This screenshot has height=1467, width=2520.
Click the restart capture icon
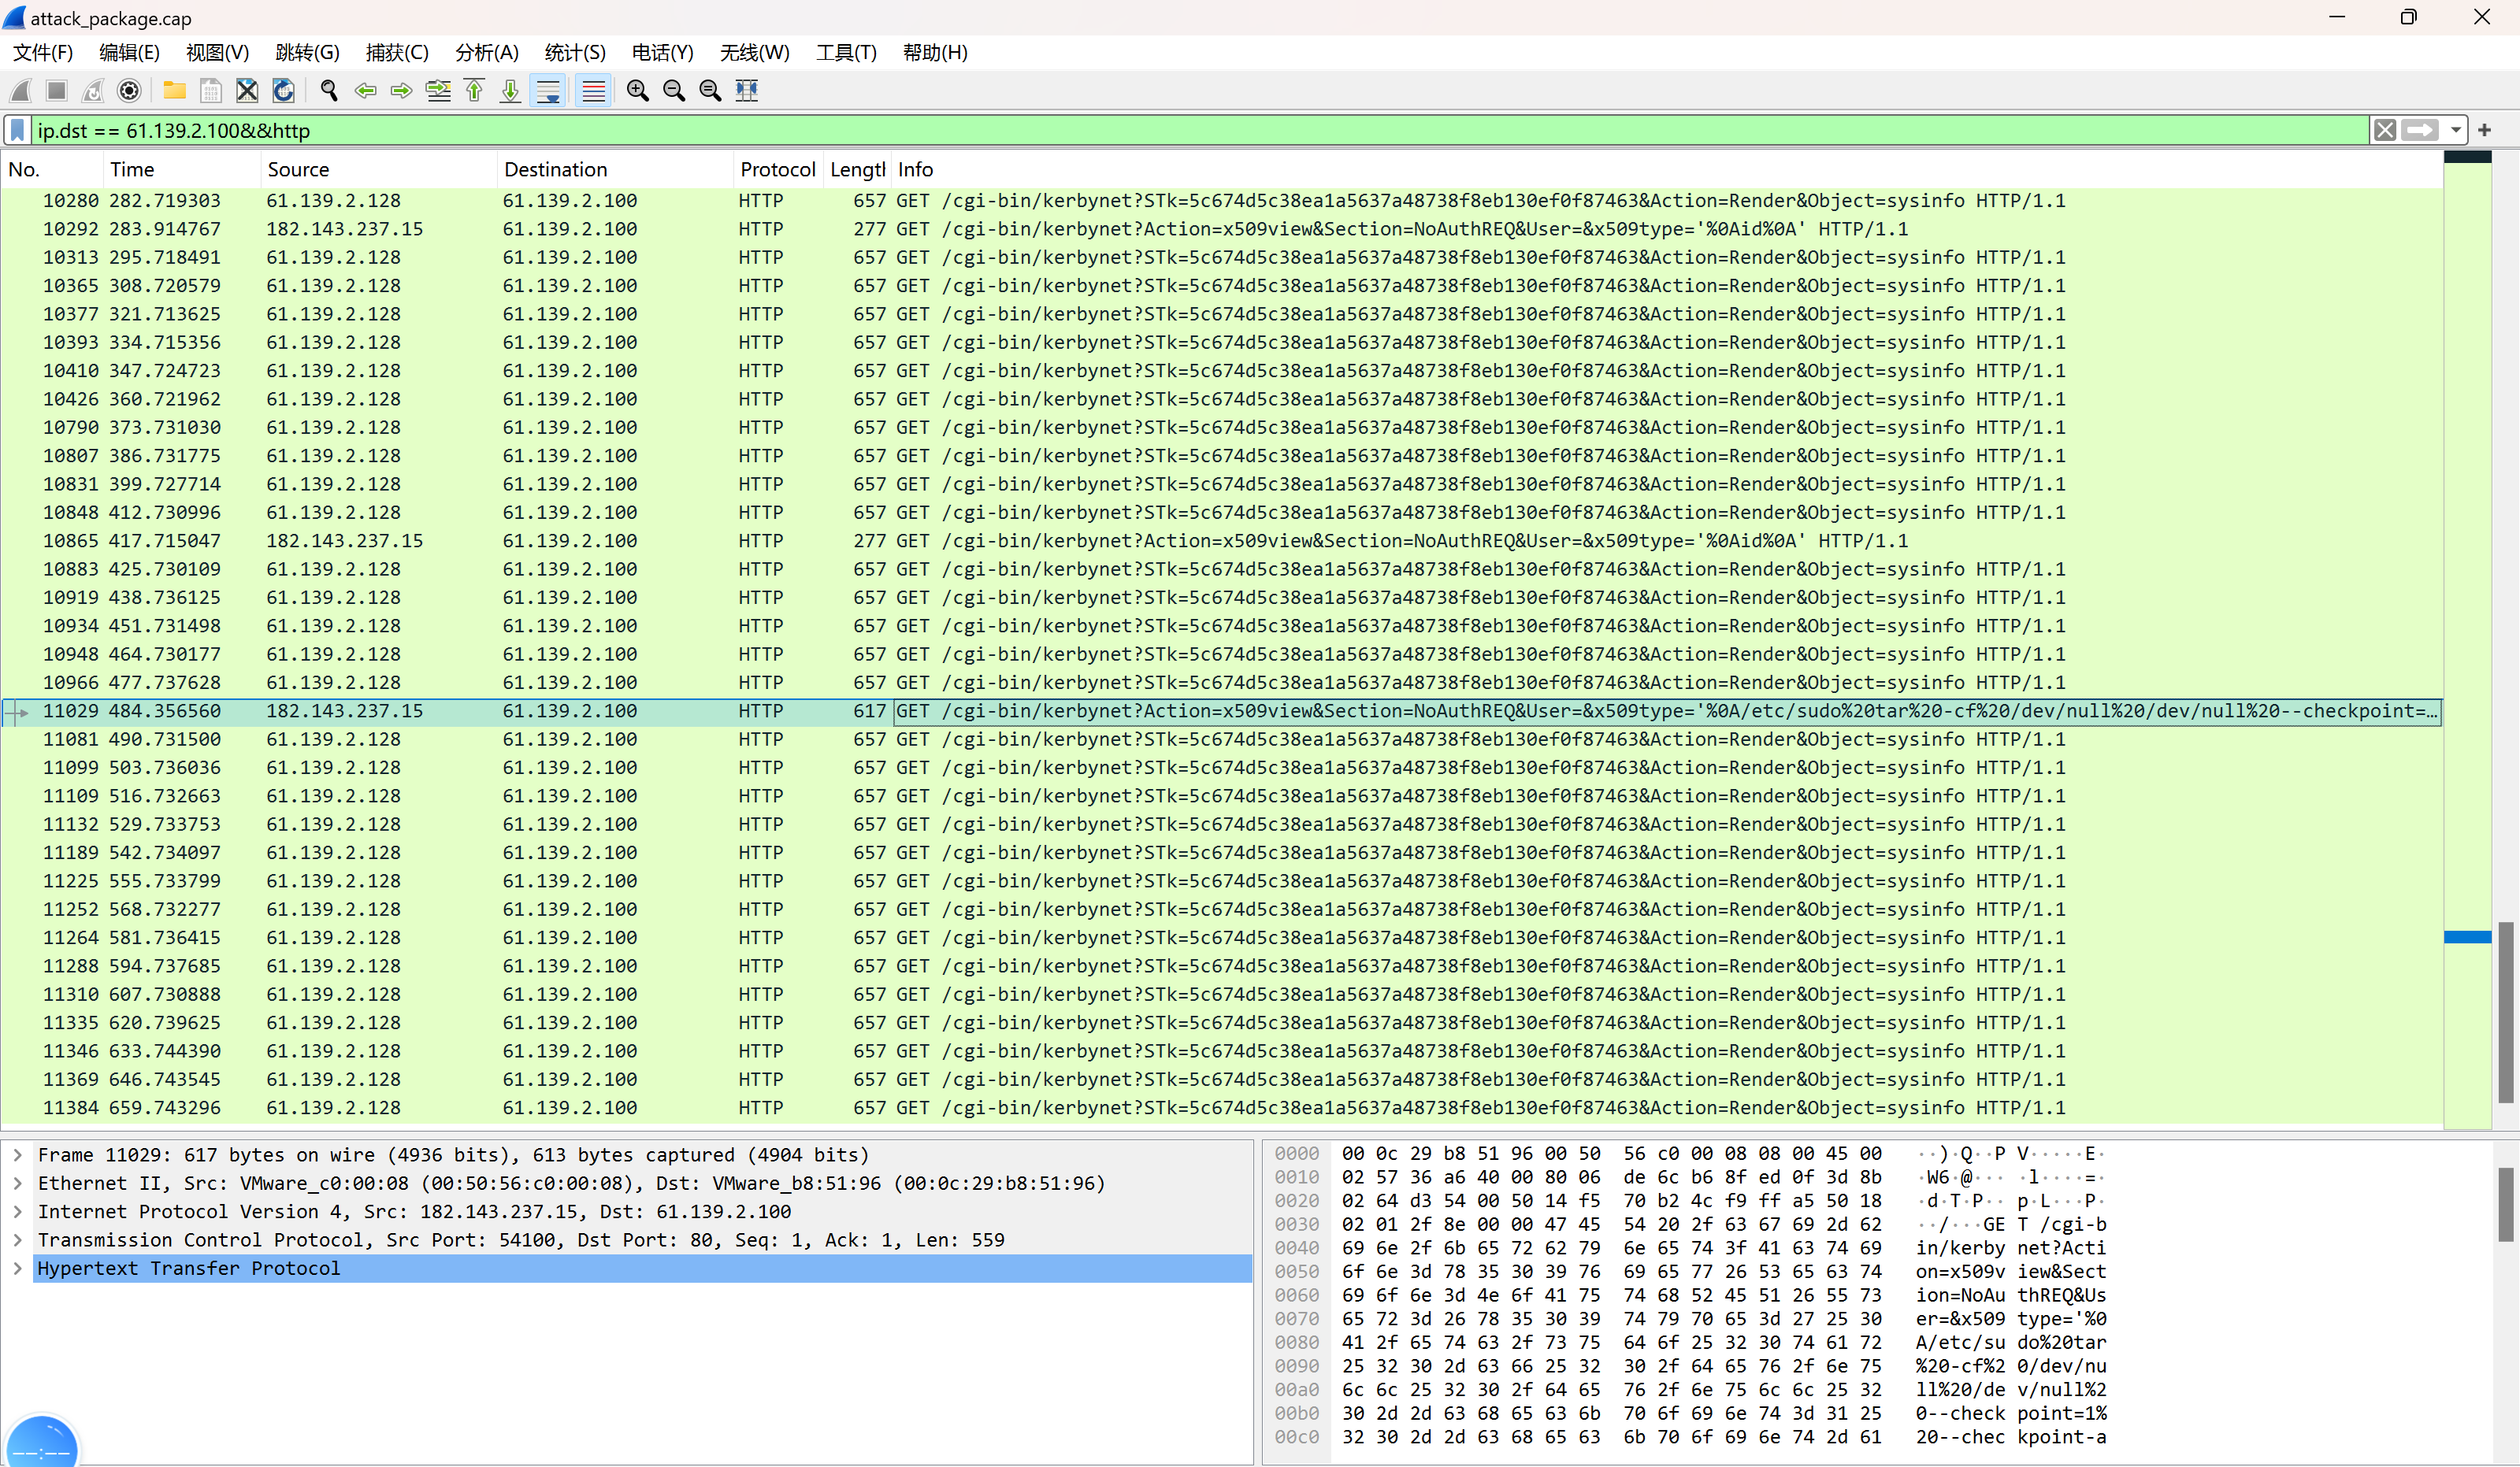[x=93, y=91]
